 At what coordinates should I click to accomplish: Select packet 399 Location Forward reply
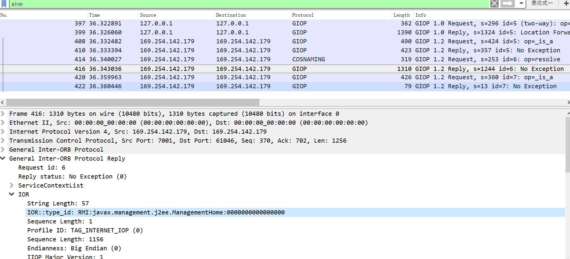pos(285,32)
